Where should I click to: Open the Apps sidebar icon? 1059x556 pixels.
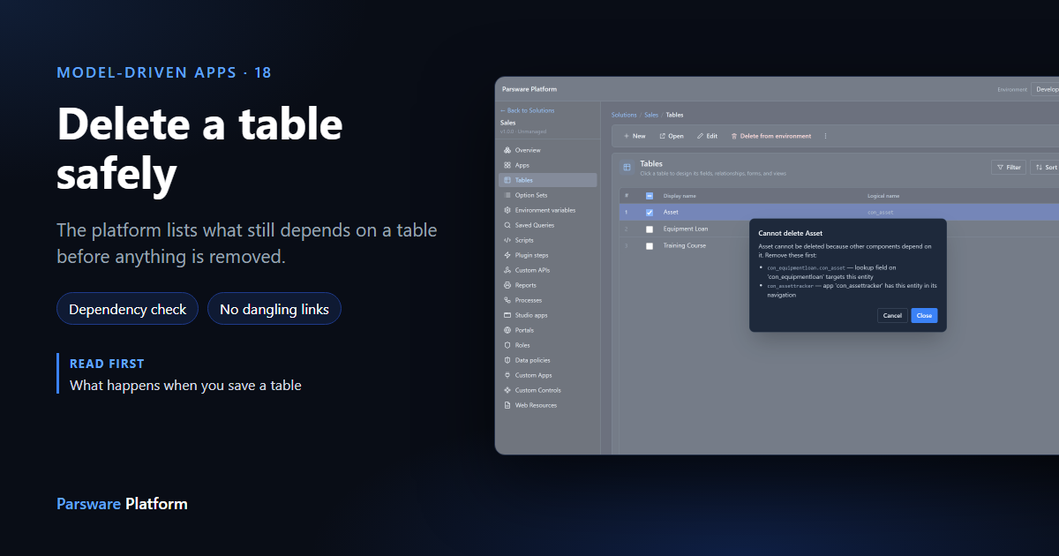coord(507,165)
